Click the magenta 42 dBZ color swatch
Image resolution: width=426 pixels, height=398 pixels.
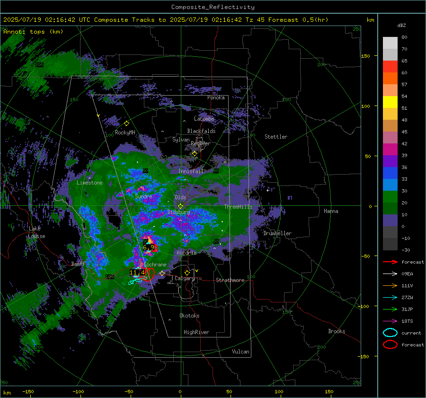click(390, 149)
